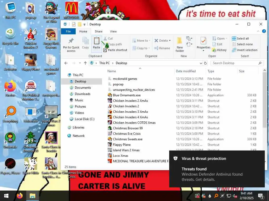Click the Refresh button in address bar
This screenshot has width=269, height=201.
(205, 63)
